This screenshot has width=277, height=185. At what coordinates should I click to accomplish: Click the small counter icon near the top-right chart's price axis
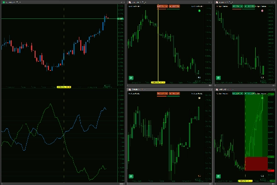pos(262,77)
